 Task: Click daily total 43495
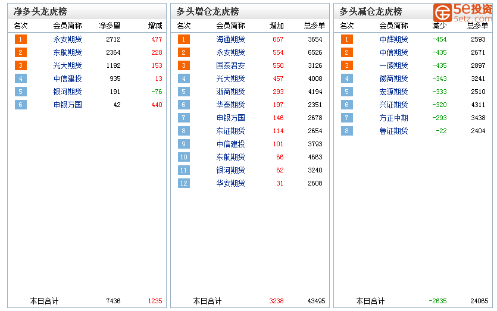tap(316, 301)
